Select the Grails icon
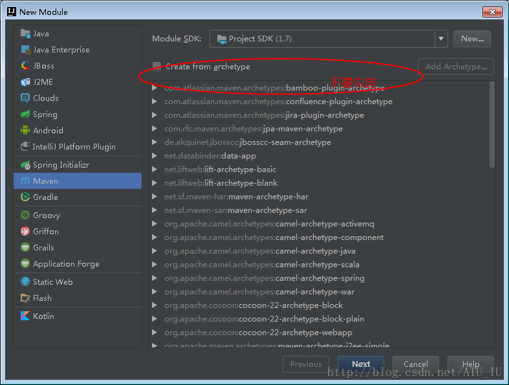Screen dimensions: 509x385 point(25,248)
